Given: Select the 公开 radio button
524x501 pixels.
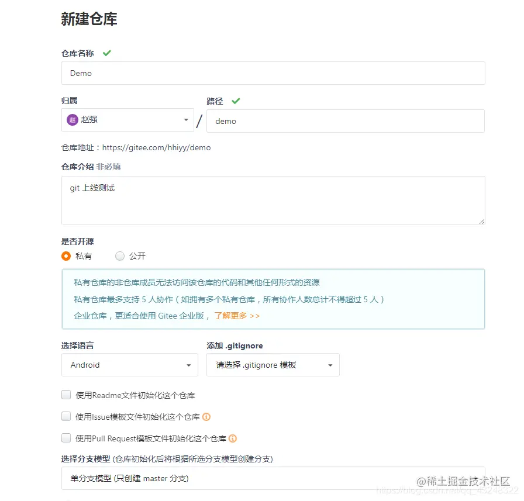Looking at the screenshot, I should 120,256.
